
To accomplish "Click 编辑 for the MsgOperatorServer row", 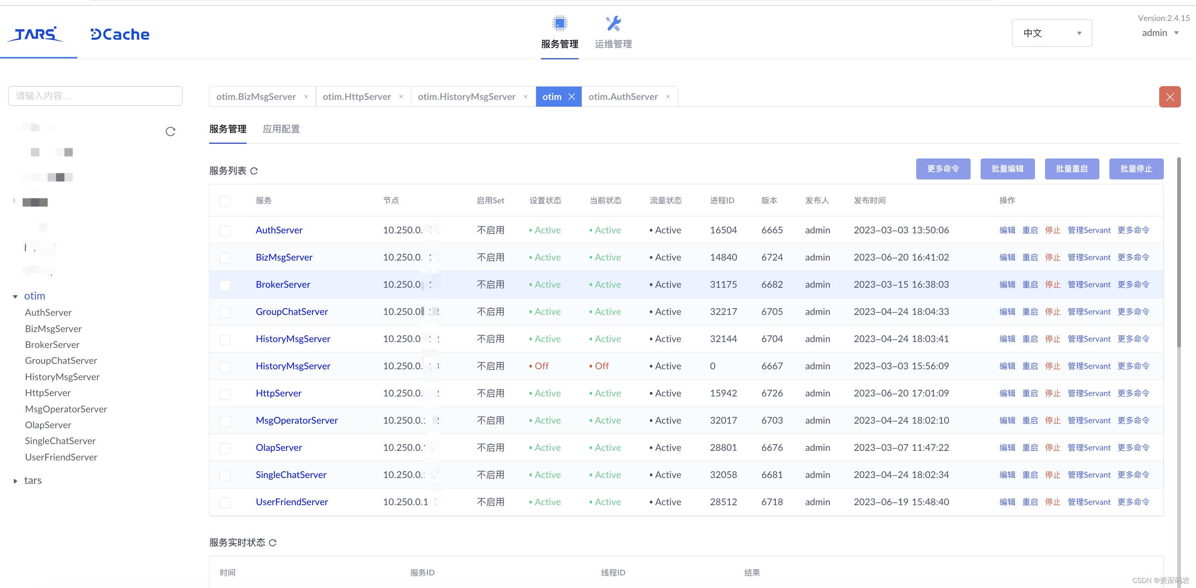I will tap(1007, 420).
